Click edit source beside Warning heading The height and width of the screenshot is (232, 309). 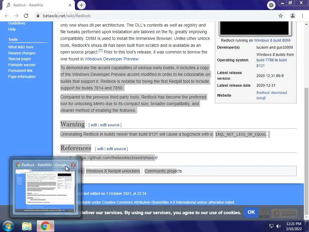pyautogui.click(x=110, y=125)
